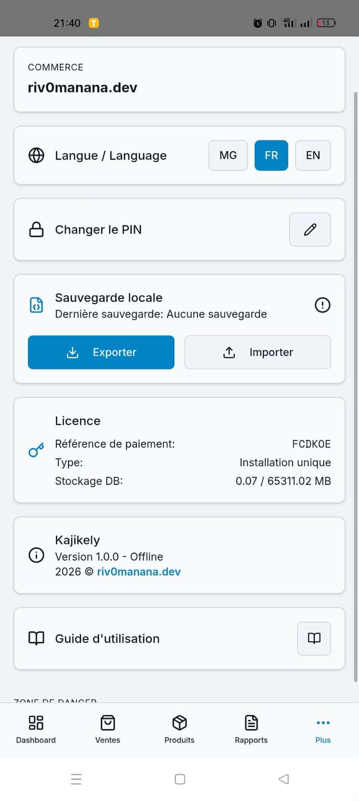Screen dimensions: 359x801
Task: Tap the globe language icon
Action: (36, 155)
